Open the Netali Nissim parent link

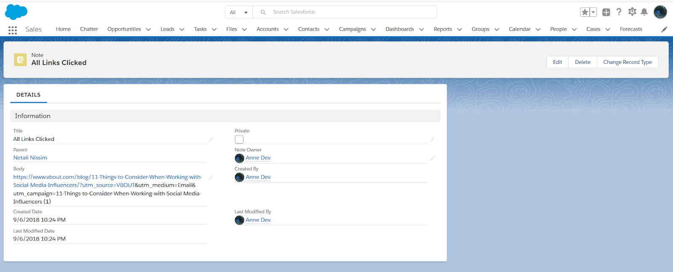(30, 158)
